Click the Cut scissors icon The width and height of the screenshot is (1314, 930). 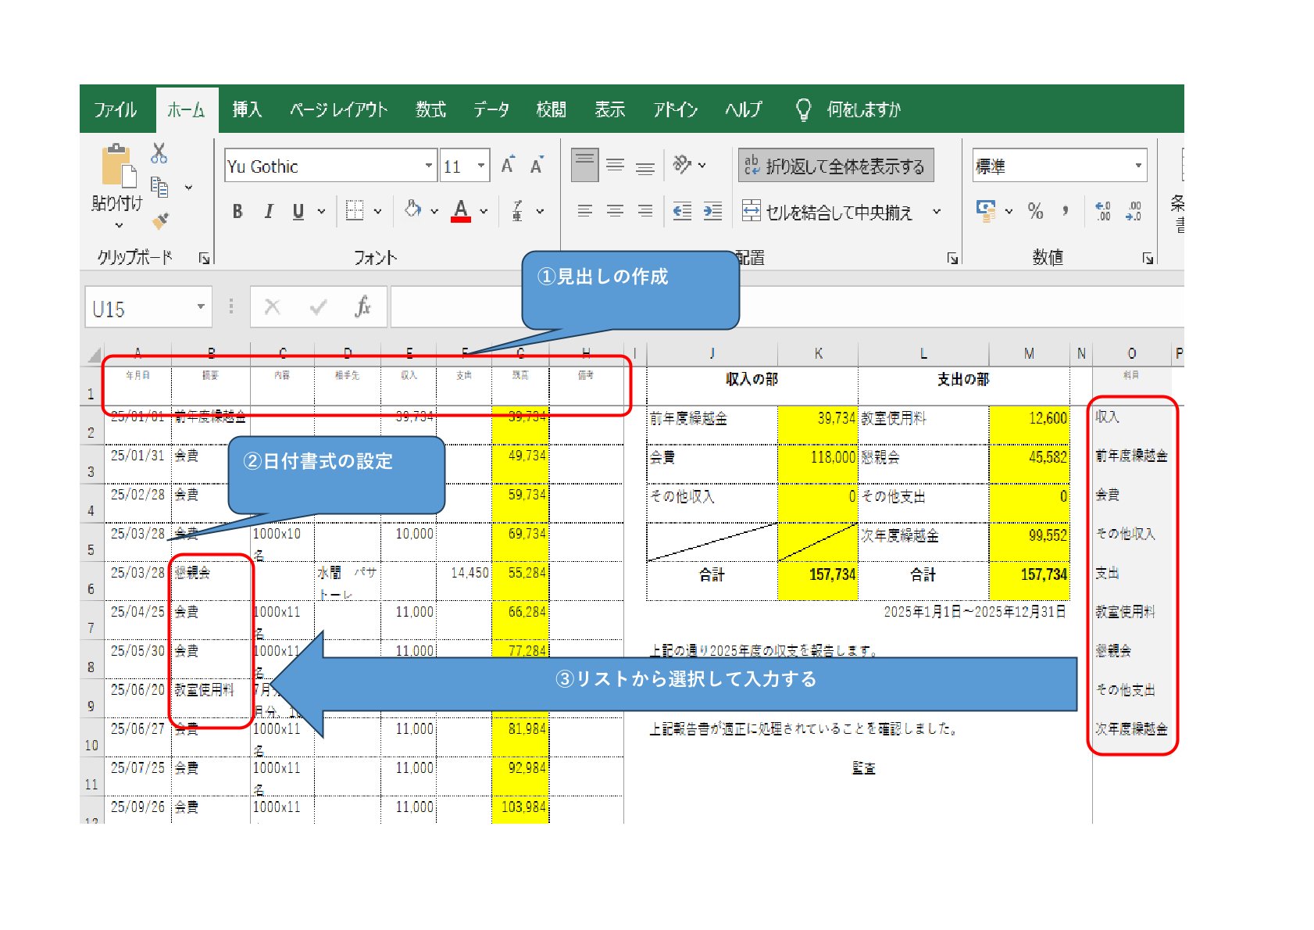click(159, 153)
